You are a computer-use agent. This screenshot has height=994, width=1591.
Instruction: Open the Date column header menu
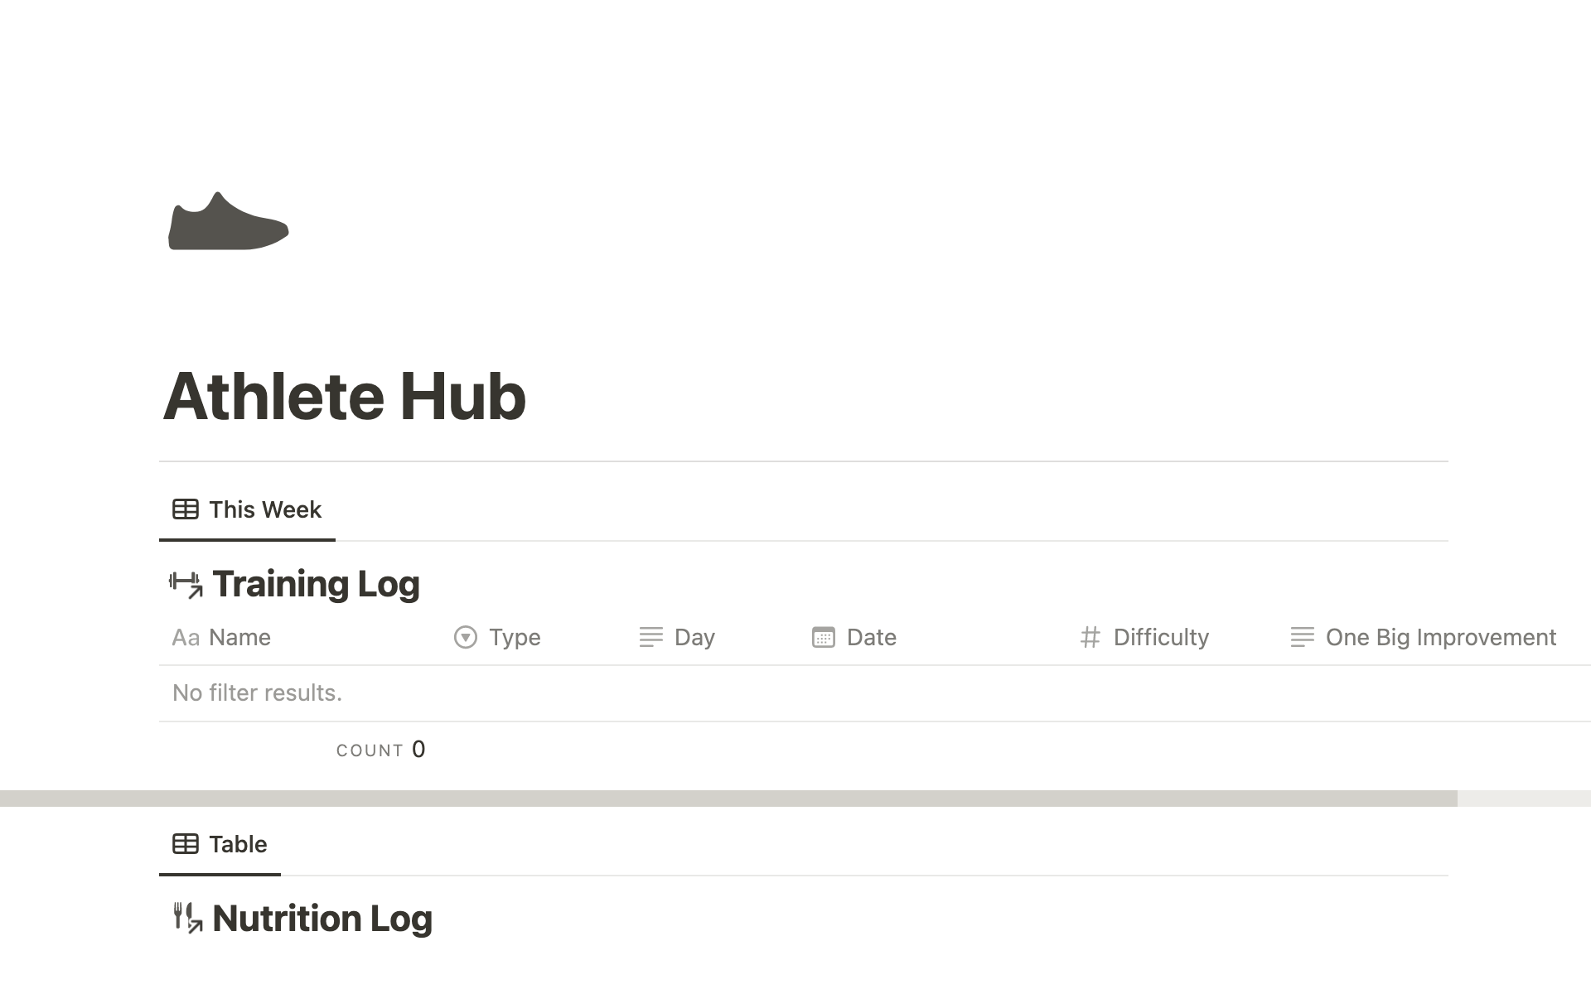point(871,637)
